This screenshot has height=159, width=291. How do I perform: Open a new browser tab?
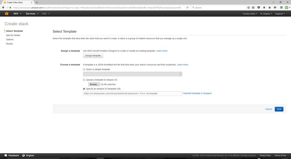pyautogui.click(x=37, y=2)
